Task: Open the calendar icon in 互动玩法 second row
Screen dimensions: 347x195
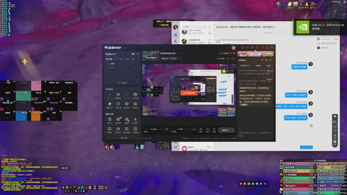Action: (135, 104)
